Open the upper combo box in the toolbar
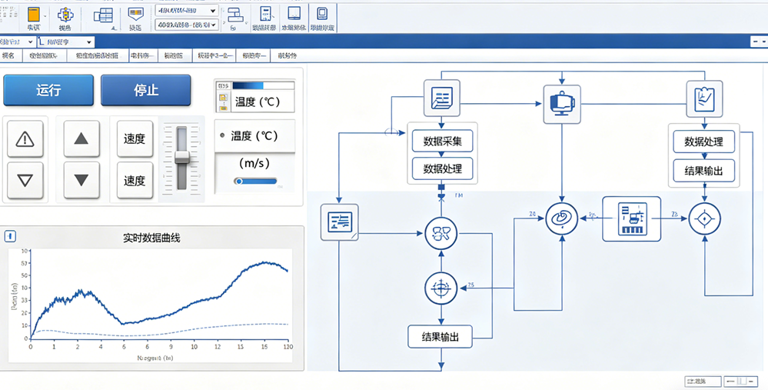Viewport: 768px width, 390px height. click(x=186, y=11)
